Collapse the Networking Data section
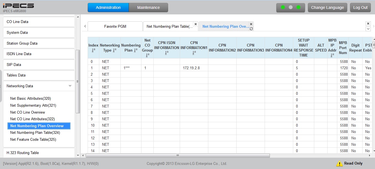 pyautogui.click(x=70, y=86)
